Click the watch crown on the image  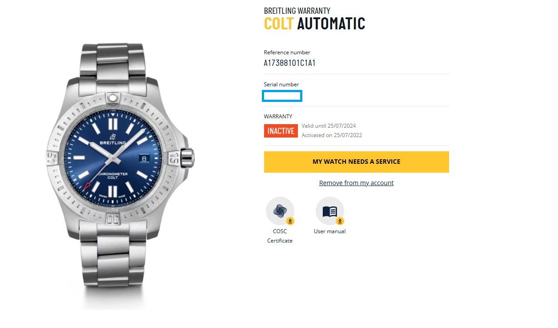188,157
